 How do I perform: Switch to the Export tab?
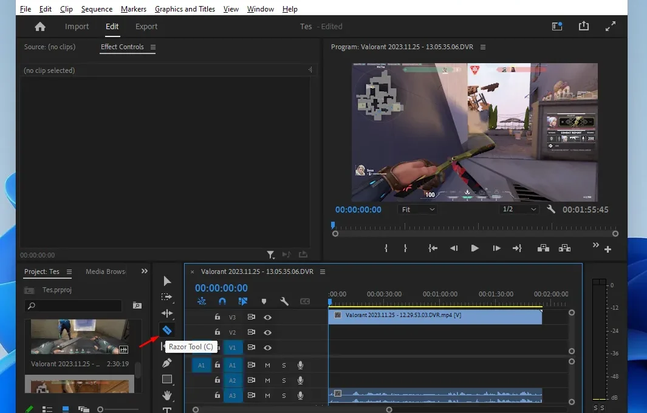(x=146, y=26)
